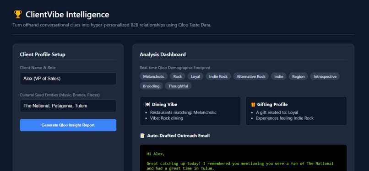This screenshot has width=369, height=171.
Task: Click the 'Cultural Seed Entities' label
Action: pos(60,95)
